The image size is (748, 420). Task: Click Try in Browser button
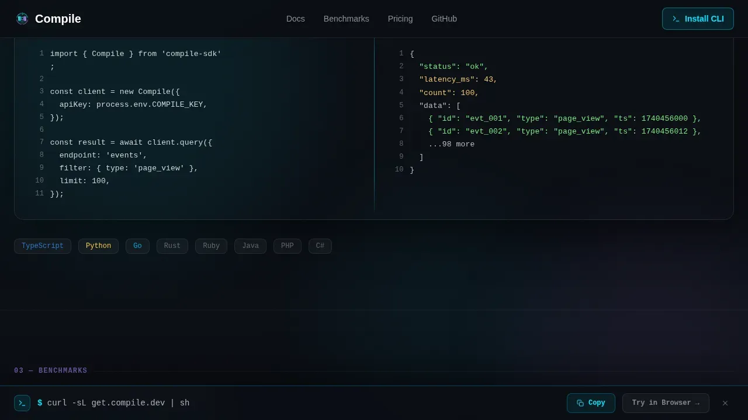coord(666,403)
